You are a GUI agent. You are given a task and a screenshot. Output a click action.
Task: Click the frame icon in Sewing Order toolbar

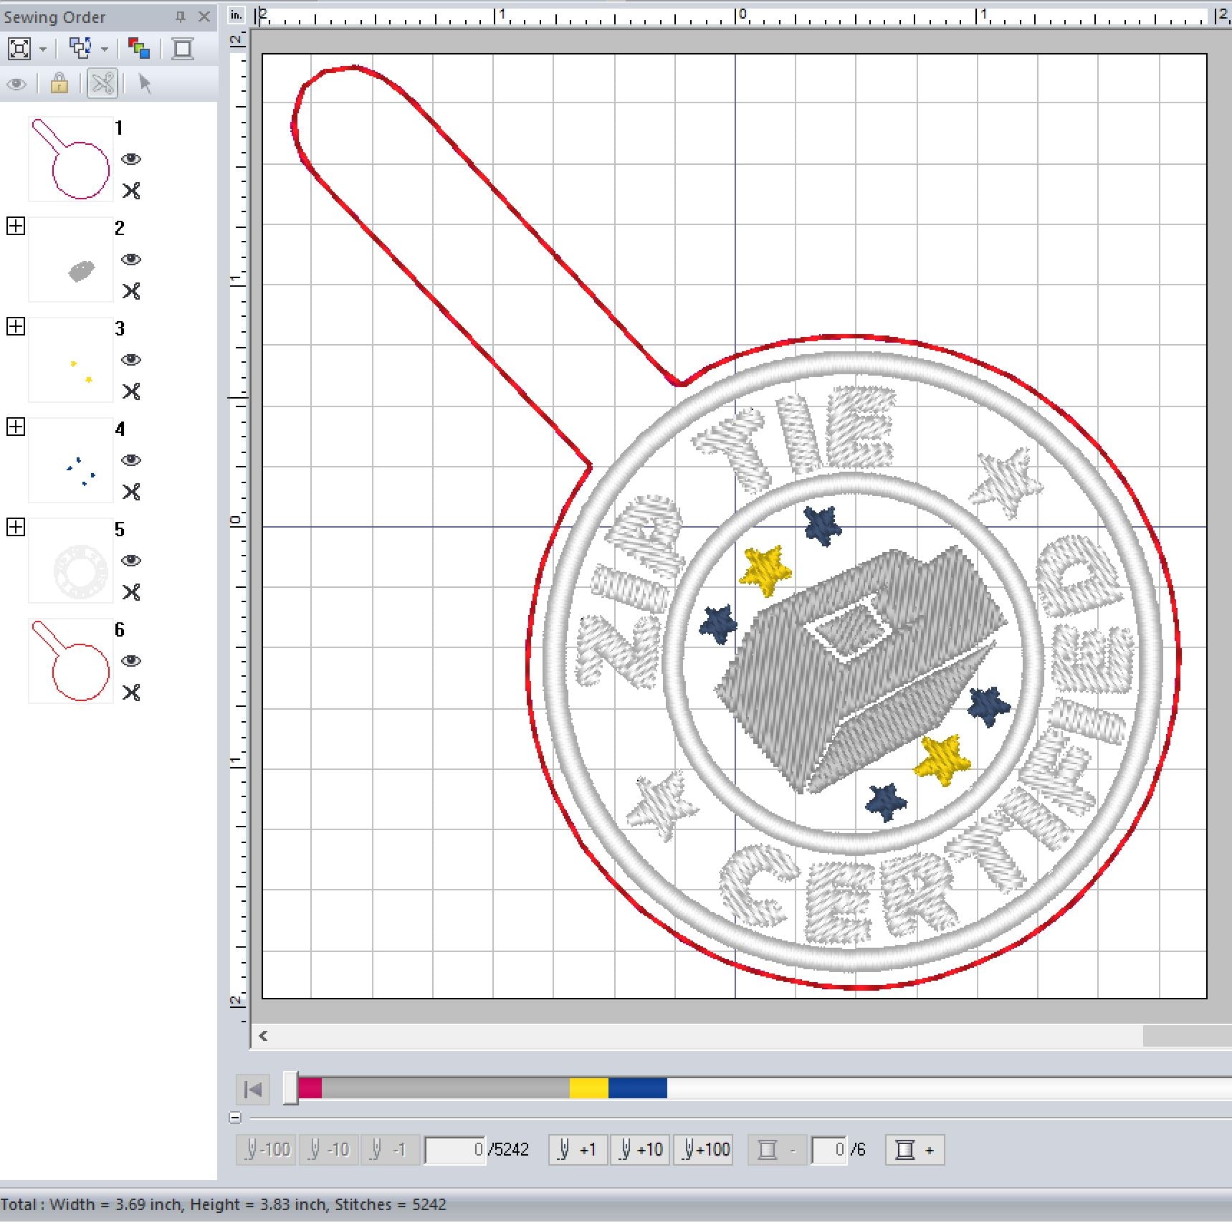(183, 49)
